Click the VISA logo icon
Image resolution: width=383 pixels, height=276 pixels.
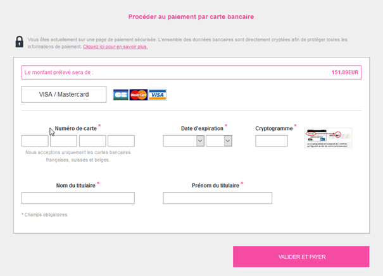[158, 95]
